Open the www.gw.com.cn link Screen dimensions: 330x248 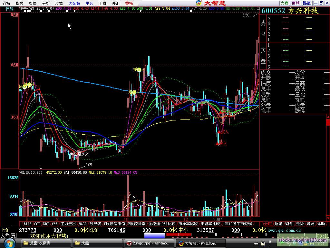coord(285,230)
